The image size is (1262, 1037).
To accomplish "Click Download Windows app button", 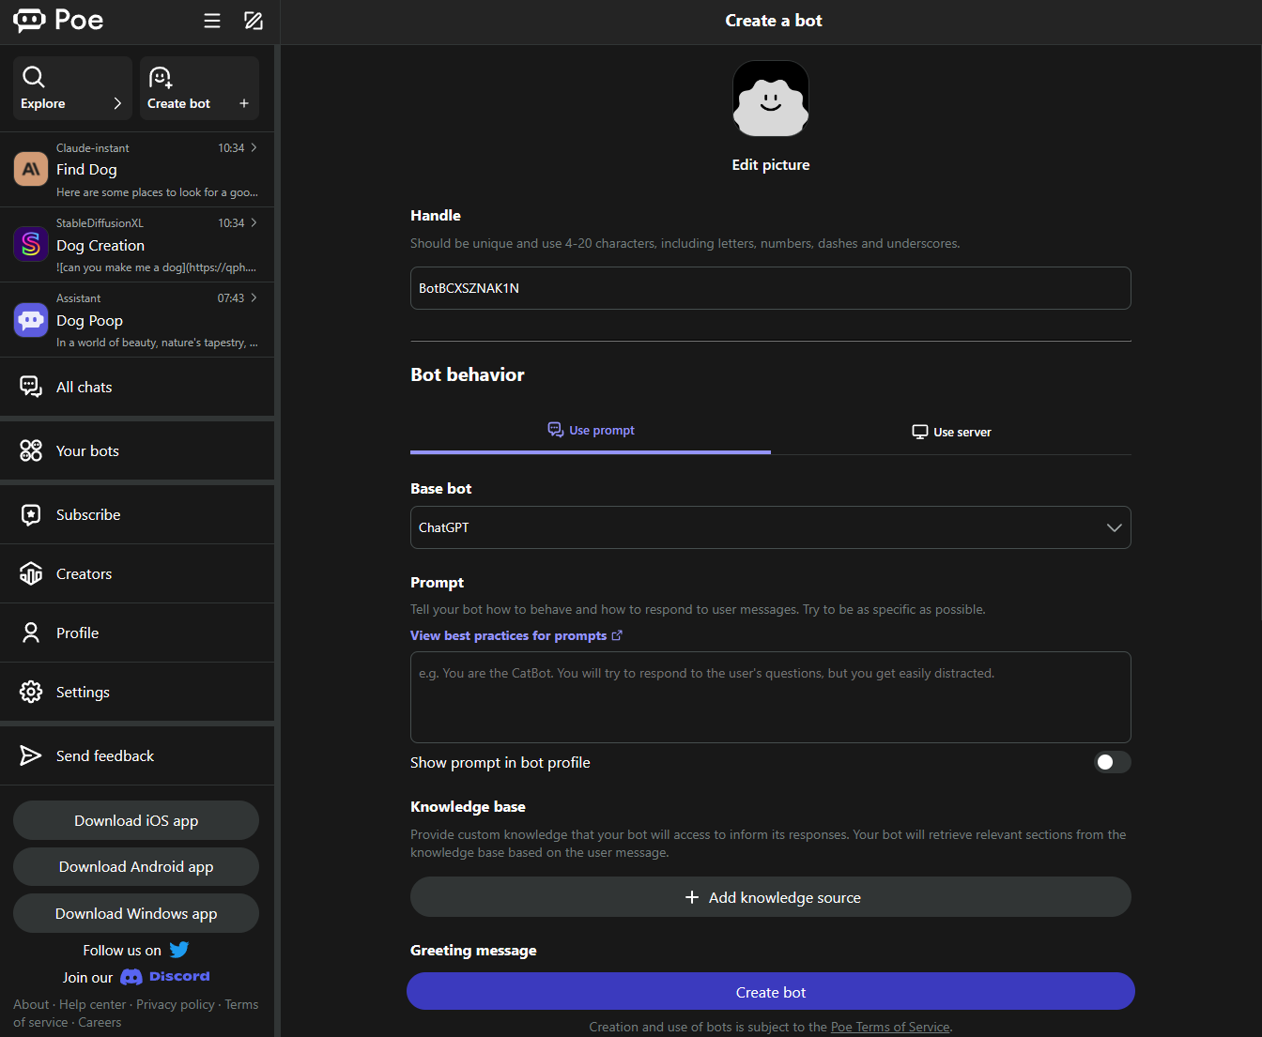I will tap(136, 913).
